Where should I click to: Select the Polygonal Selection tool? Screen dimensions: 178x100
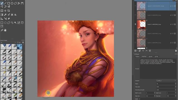(x=9, y=23)
